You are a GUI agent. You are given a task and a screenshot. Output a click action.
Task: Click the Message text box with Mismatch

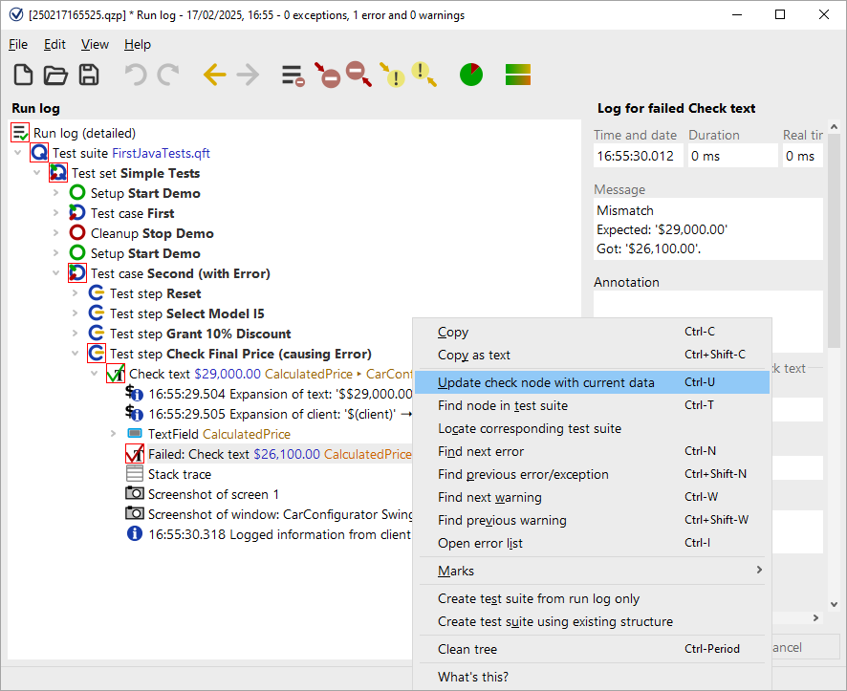(x=707, y=228)
